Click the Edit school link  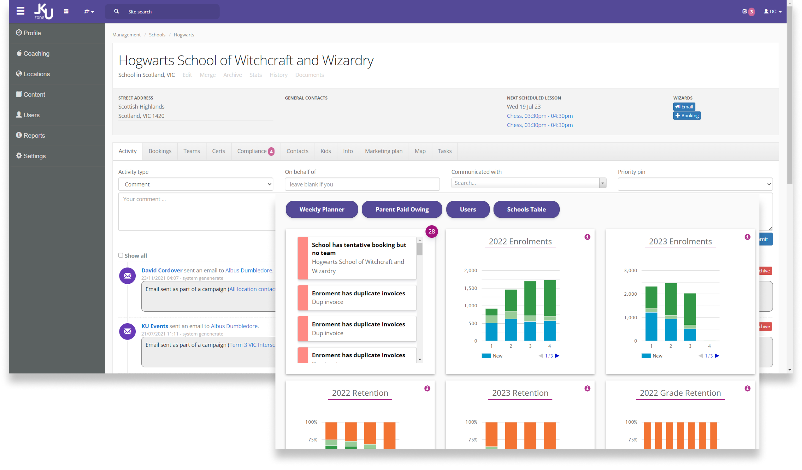(x=187, y=75)
